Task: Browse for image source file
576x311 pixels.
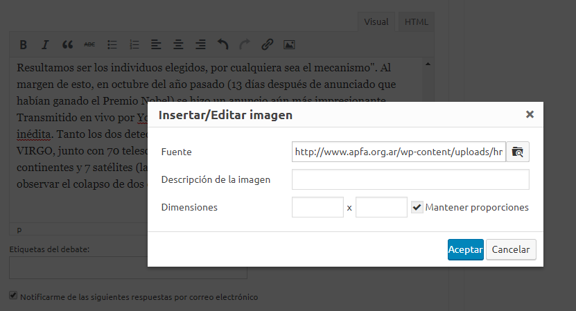Action: [x=518, y=152]
